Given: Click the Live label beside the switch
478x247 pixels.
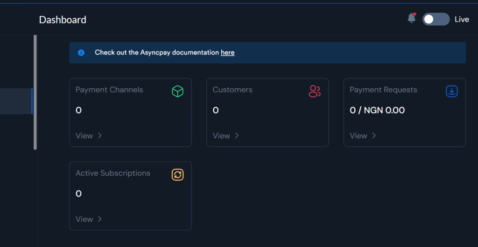Looking at the screenshot, I should click(462, 19).
